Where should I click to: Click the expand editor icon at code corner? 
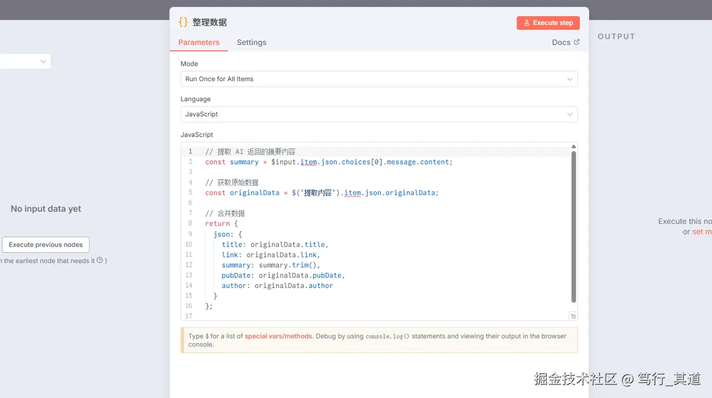coord(573,316)
